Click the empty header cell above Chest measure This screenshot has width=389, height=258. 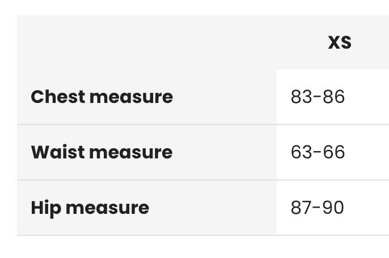[147, 42]
